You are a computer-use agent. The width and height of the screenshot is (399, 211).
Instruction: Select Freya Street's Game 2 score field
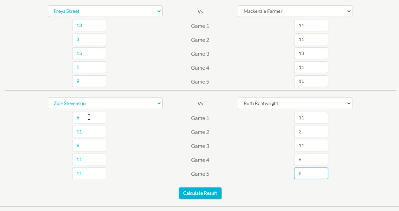coord(89,40)
